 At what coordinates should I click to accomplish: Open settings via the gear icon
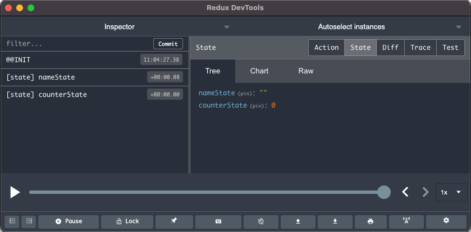[446, 221]
